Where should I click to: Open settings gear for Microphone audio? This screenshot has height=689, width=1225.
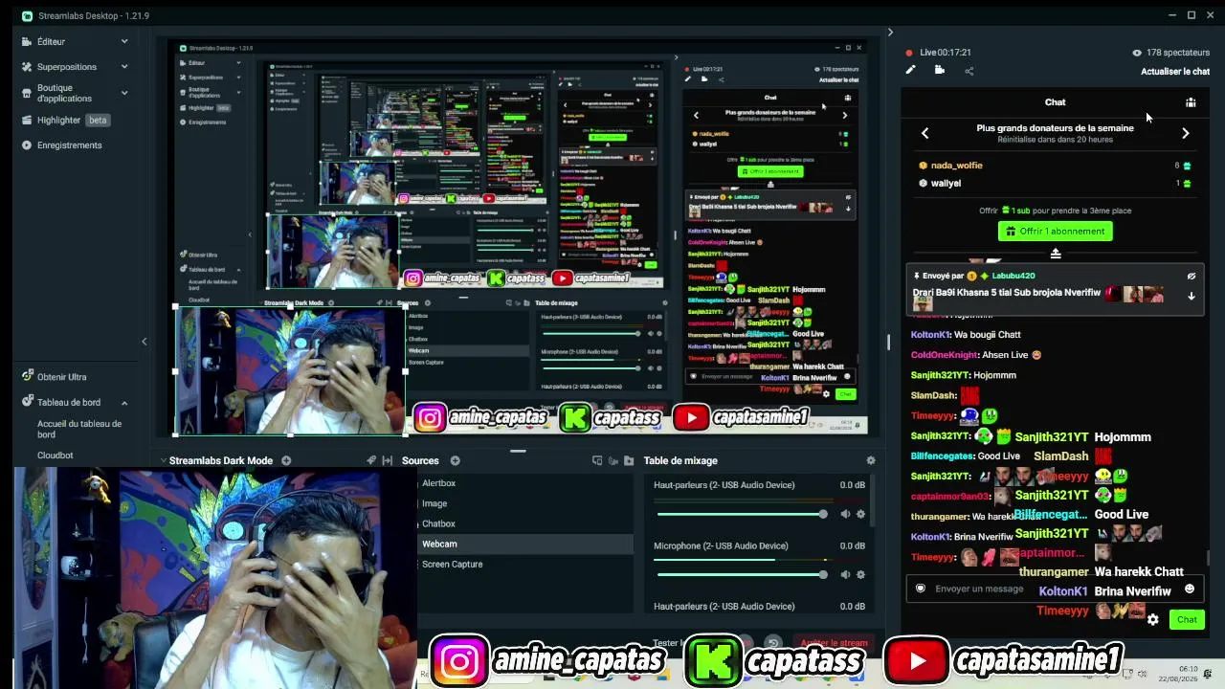click(x=860, y=574)
